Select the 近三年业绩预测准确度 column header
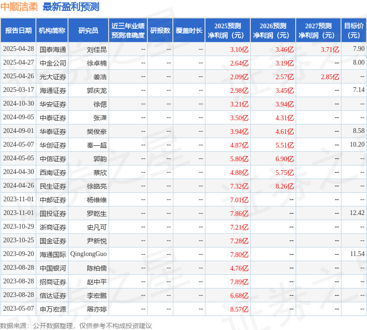 click(128, 30)
